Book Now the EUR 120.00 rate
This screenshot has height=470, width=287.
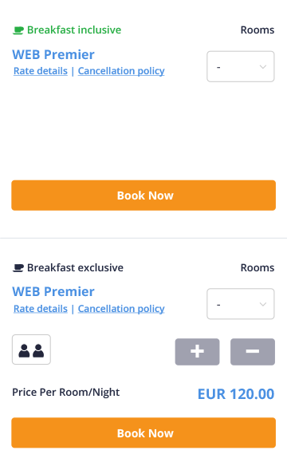(x=143, y=432)
